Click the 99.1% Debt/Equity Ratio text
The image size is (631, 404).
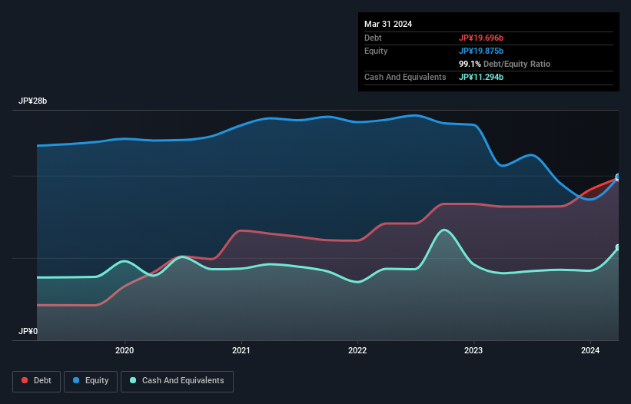(x=504, y=64)
